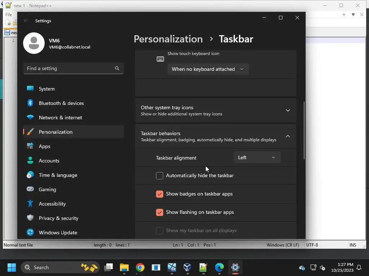Viewport: 369px width, 276px height.
Task: Click the weather tray icon with info badge
Action: [302, 267]
